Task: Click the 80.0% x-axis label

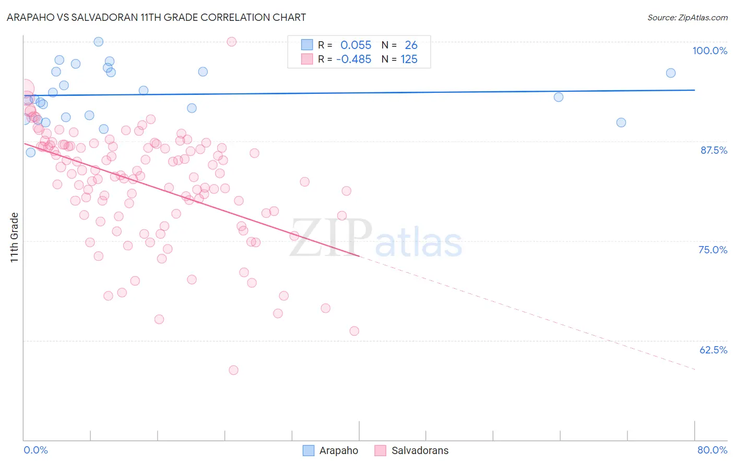Action: [x=712, y=450]
